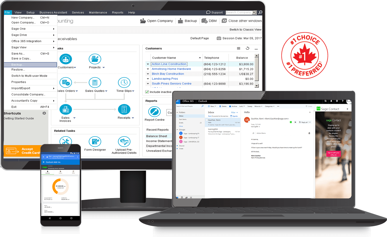Open the File menu
Viewport: 387px width, 237px height.
[7, 12]
